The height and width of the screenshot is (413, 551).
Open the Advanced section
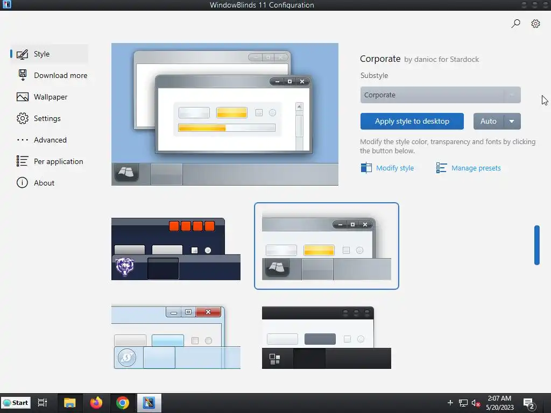[x=49, y=140]
